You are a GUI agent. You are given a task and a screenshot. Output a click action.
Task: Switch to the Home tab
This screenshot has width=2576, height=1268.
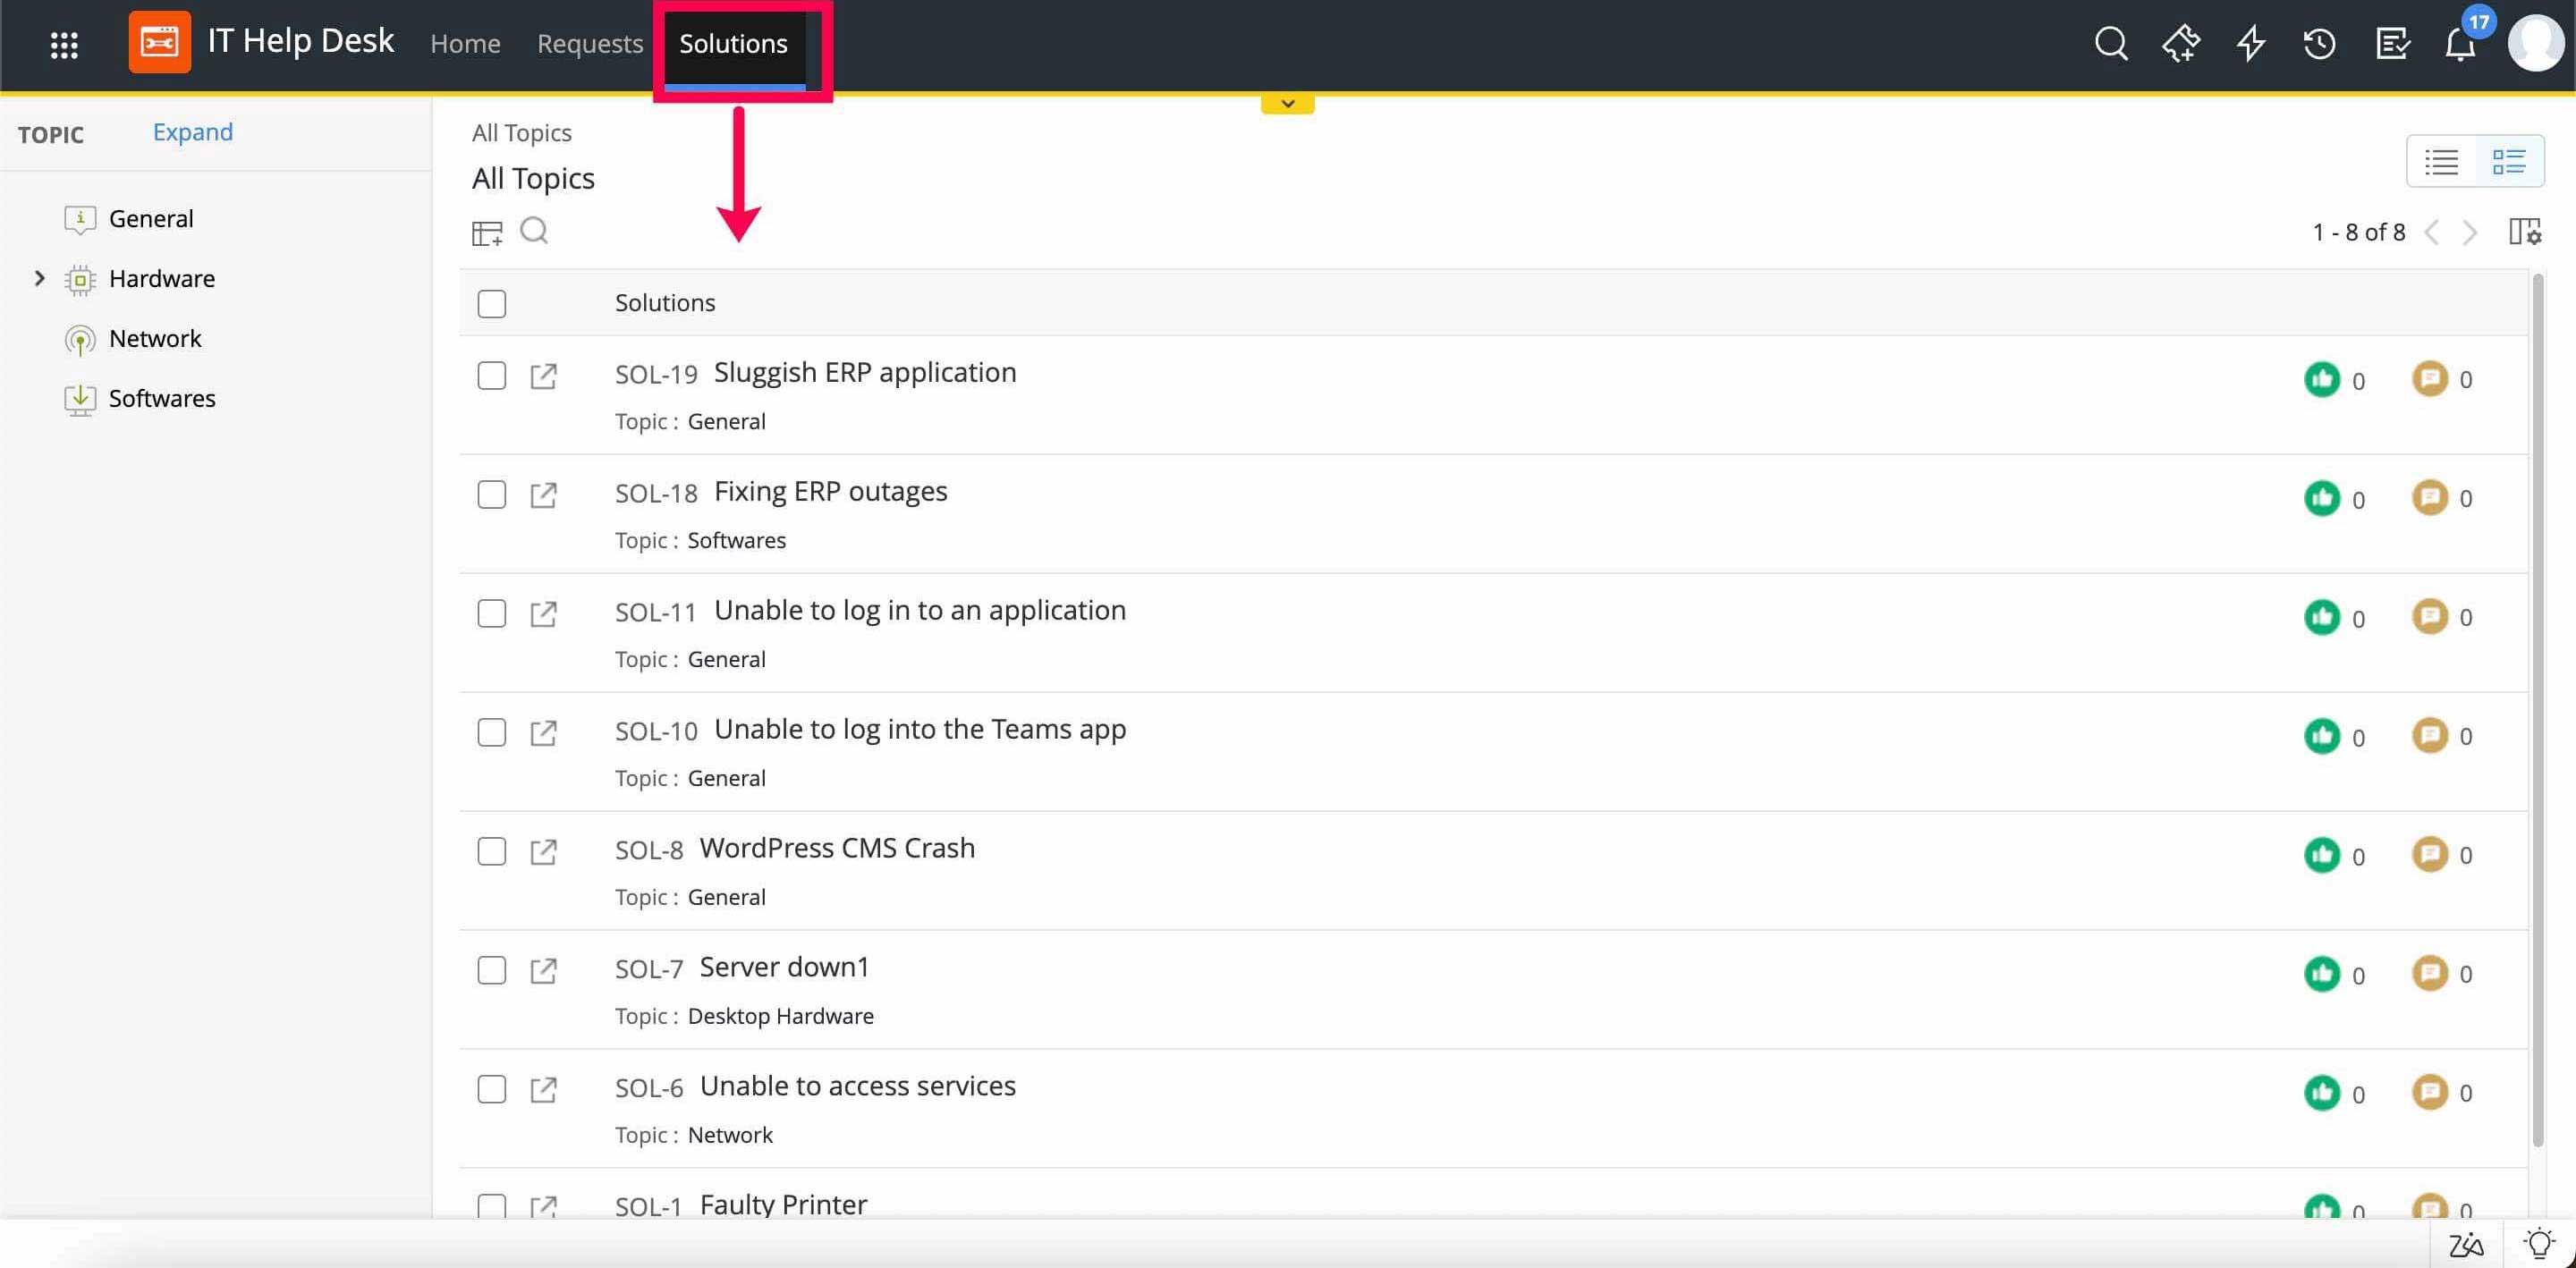465,44
